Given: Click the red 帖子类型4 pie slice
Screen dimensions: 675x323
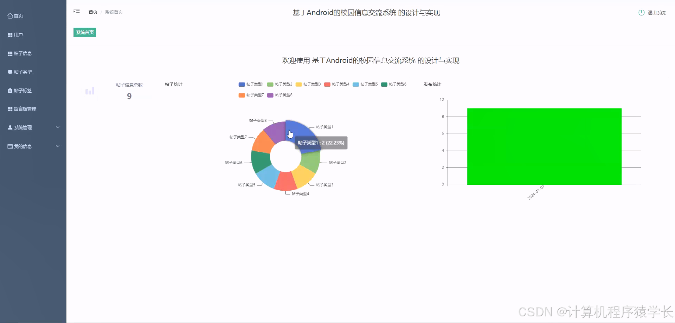Looking at the screenshot, I should coord(285,181).
